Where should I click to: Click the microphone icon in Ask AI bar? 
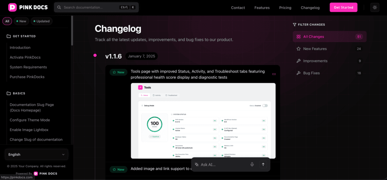tap(252, 164)
